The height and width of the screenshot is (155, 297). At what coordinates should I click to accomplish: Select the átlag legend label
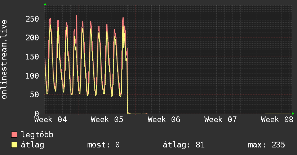click(32, 145)
